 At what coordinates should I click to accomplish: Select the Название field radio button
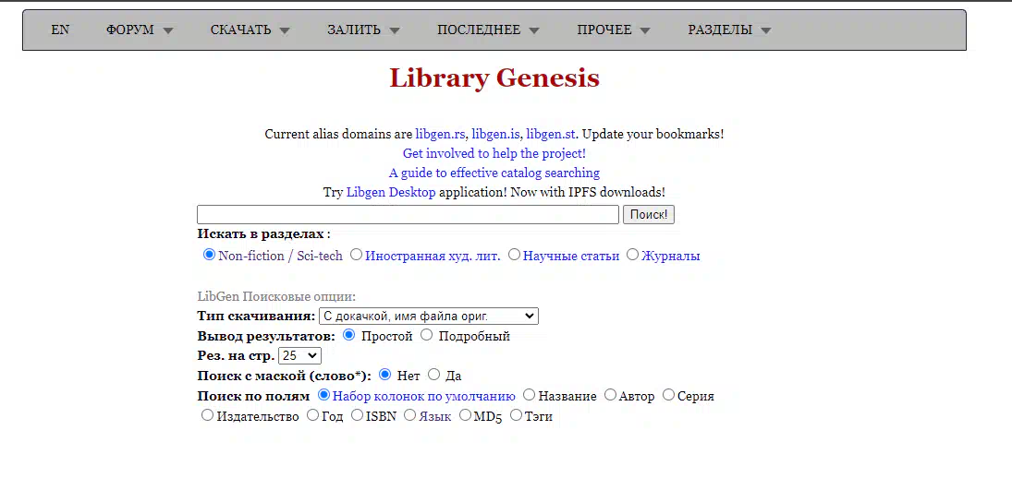pos(530,395)
